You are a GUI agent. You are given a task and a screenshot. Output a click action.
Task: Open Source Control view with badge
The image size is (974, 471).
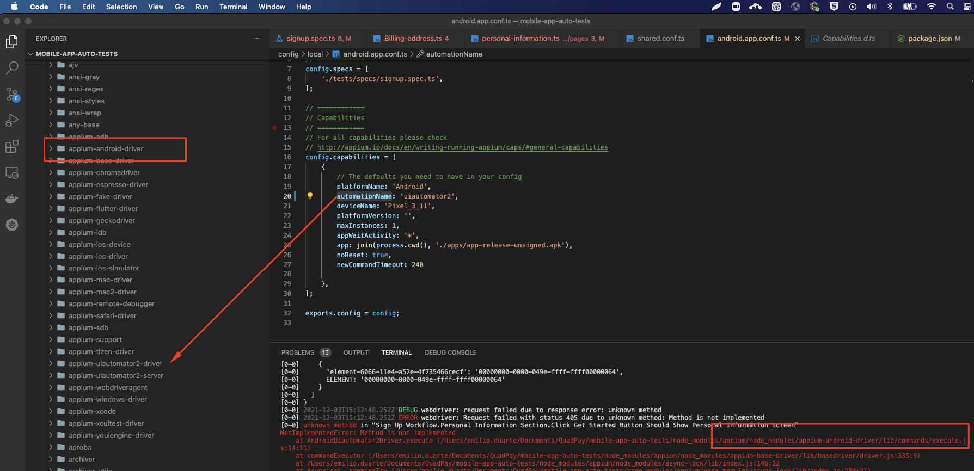12,94
